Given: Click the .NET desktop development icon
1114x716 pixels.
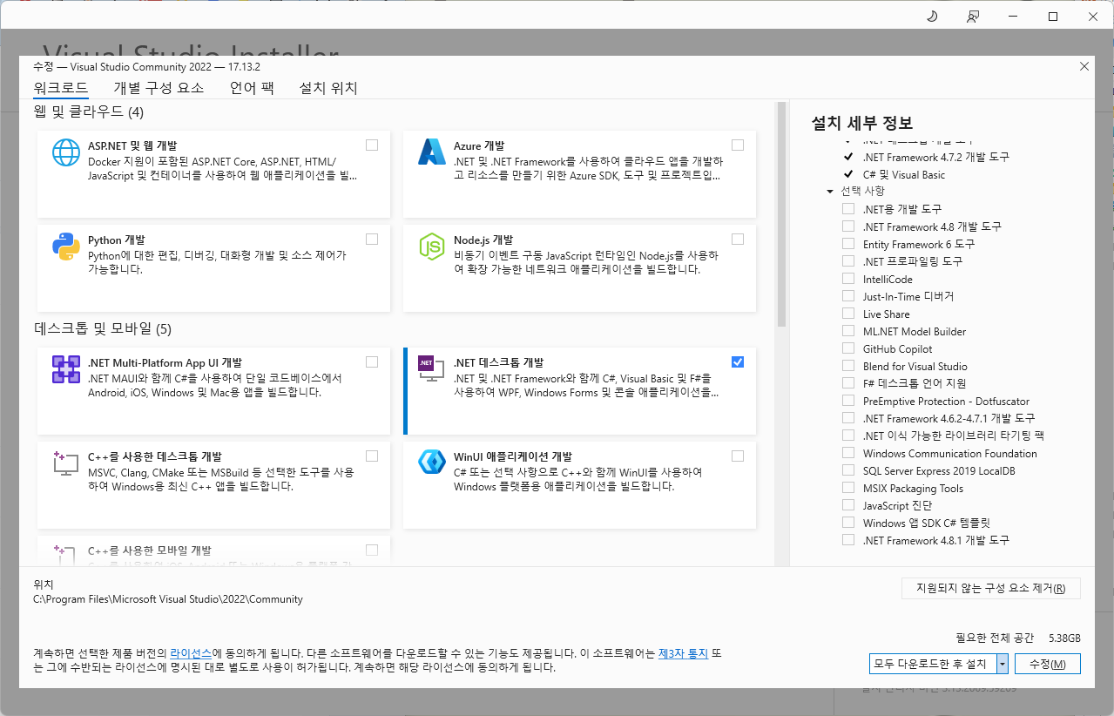Looking at the screenshot, I should click(432, 369).
